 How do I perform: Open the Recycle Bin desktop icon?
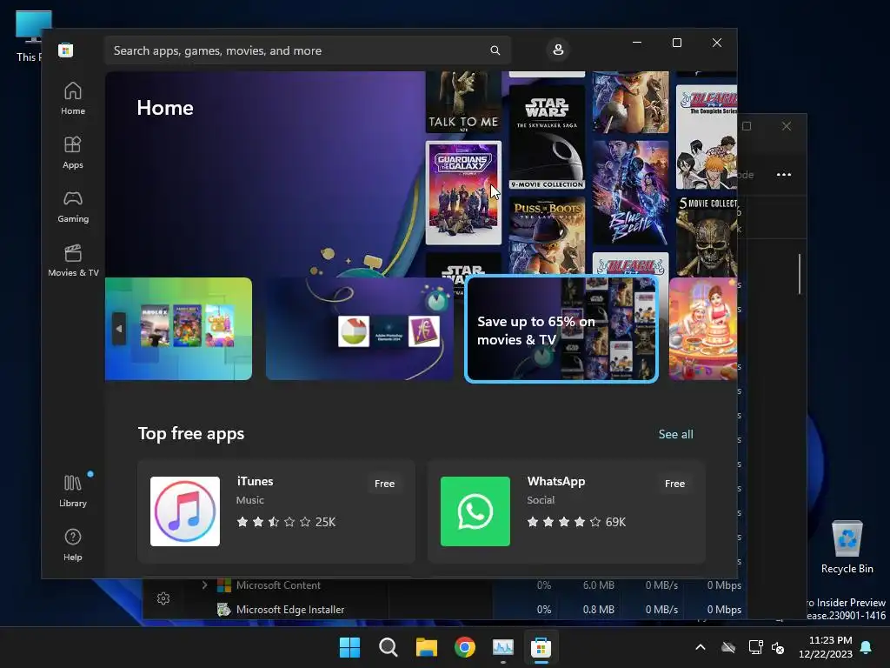pos(847,547)
